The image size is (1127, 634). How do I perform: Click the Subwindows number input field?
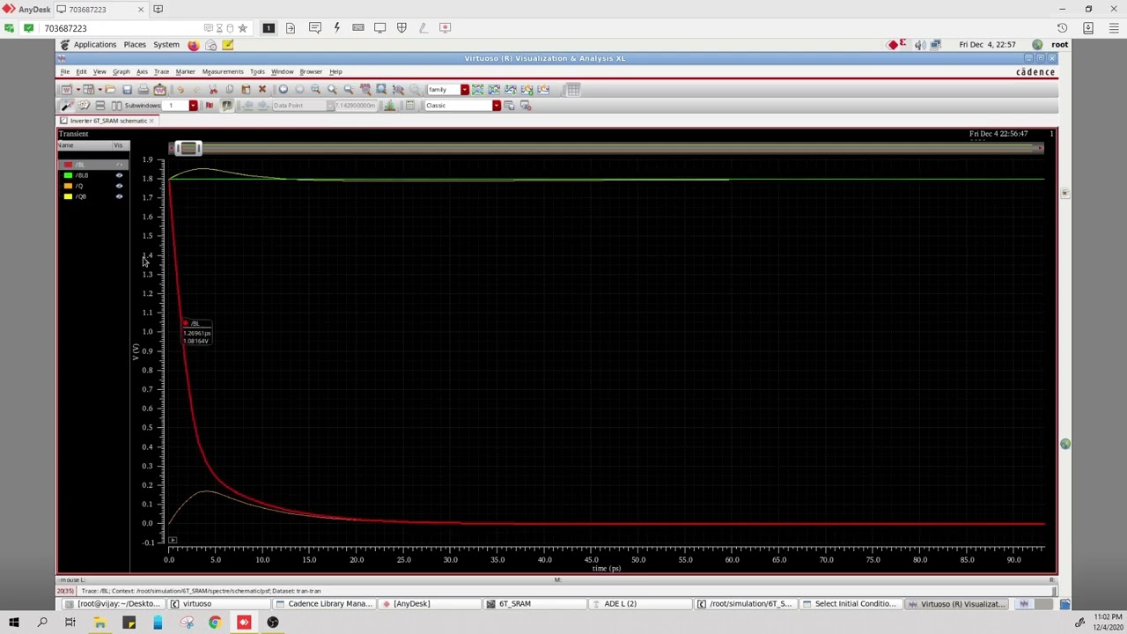[177, 106]
